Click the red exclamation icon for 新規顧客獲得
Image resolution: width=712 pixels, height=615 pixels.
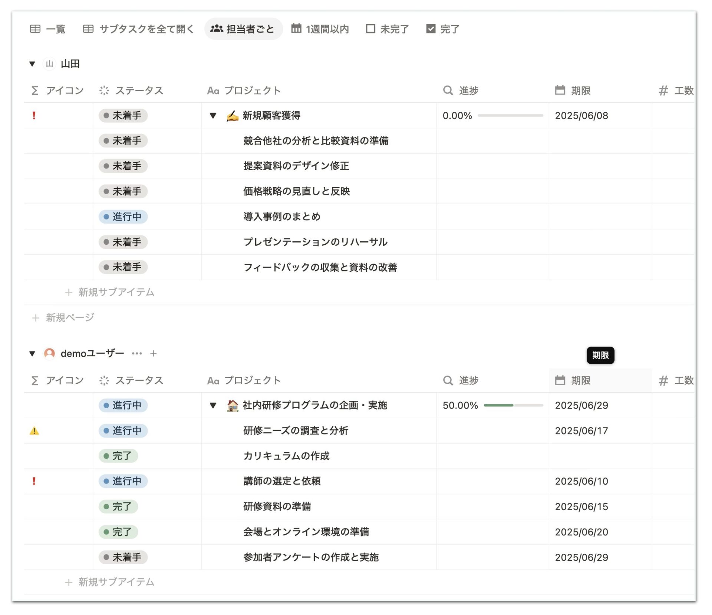point(34,116)
